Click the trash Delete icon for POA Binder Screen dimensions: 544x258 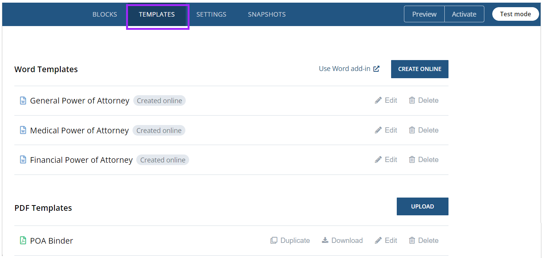pos(412,240)
